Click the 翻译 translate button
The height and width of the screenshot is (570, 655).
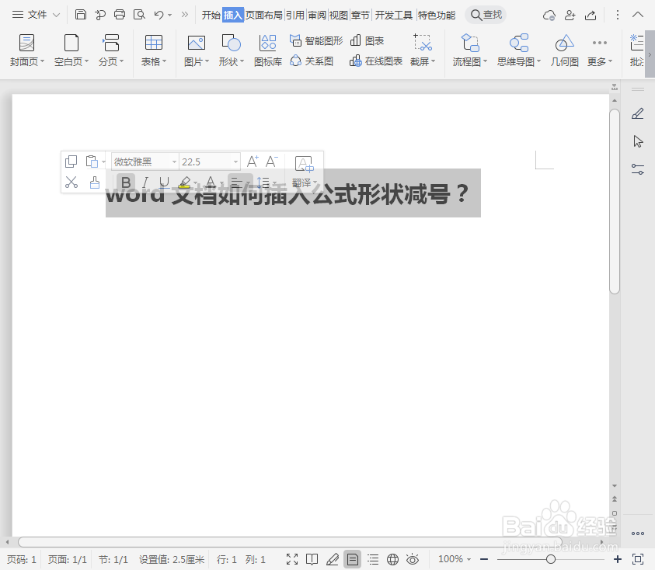[301, 182]
